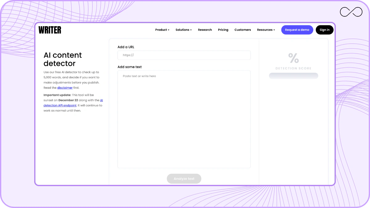Click the percent detection score icon
Viewport: 370px width, 208px height.
point(293,58)
